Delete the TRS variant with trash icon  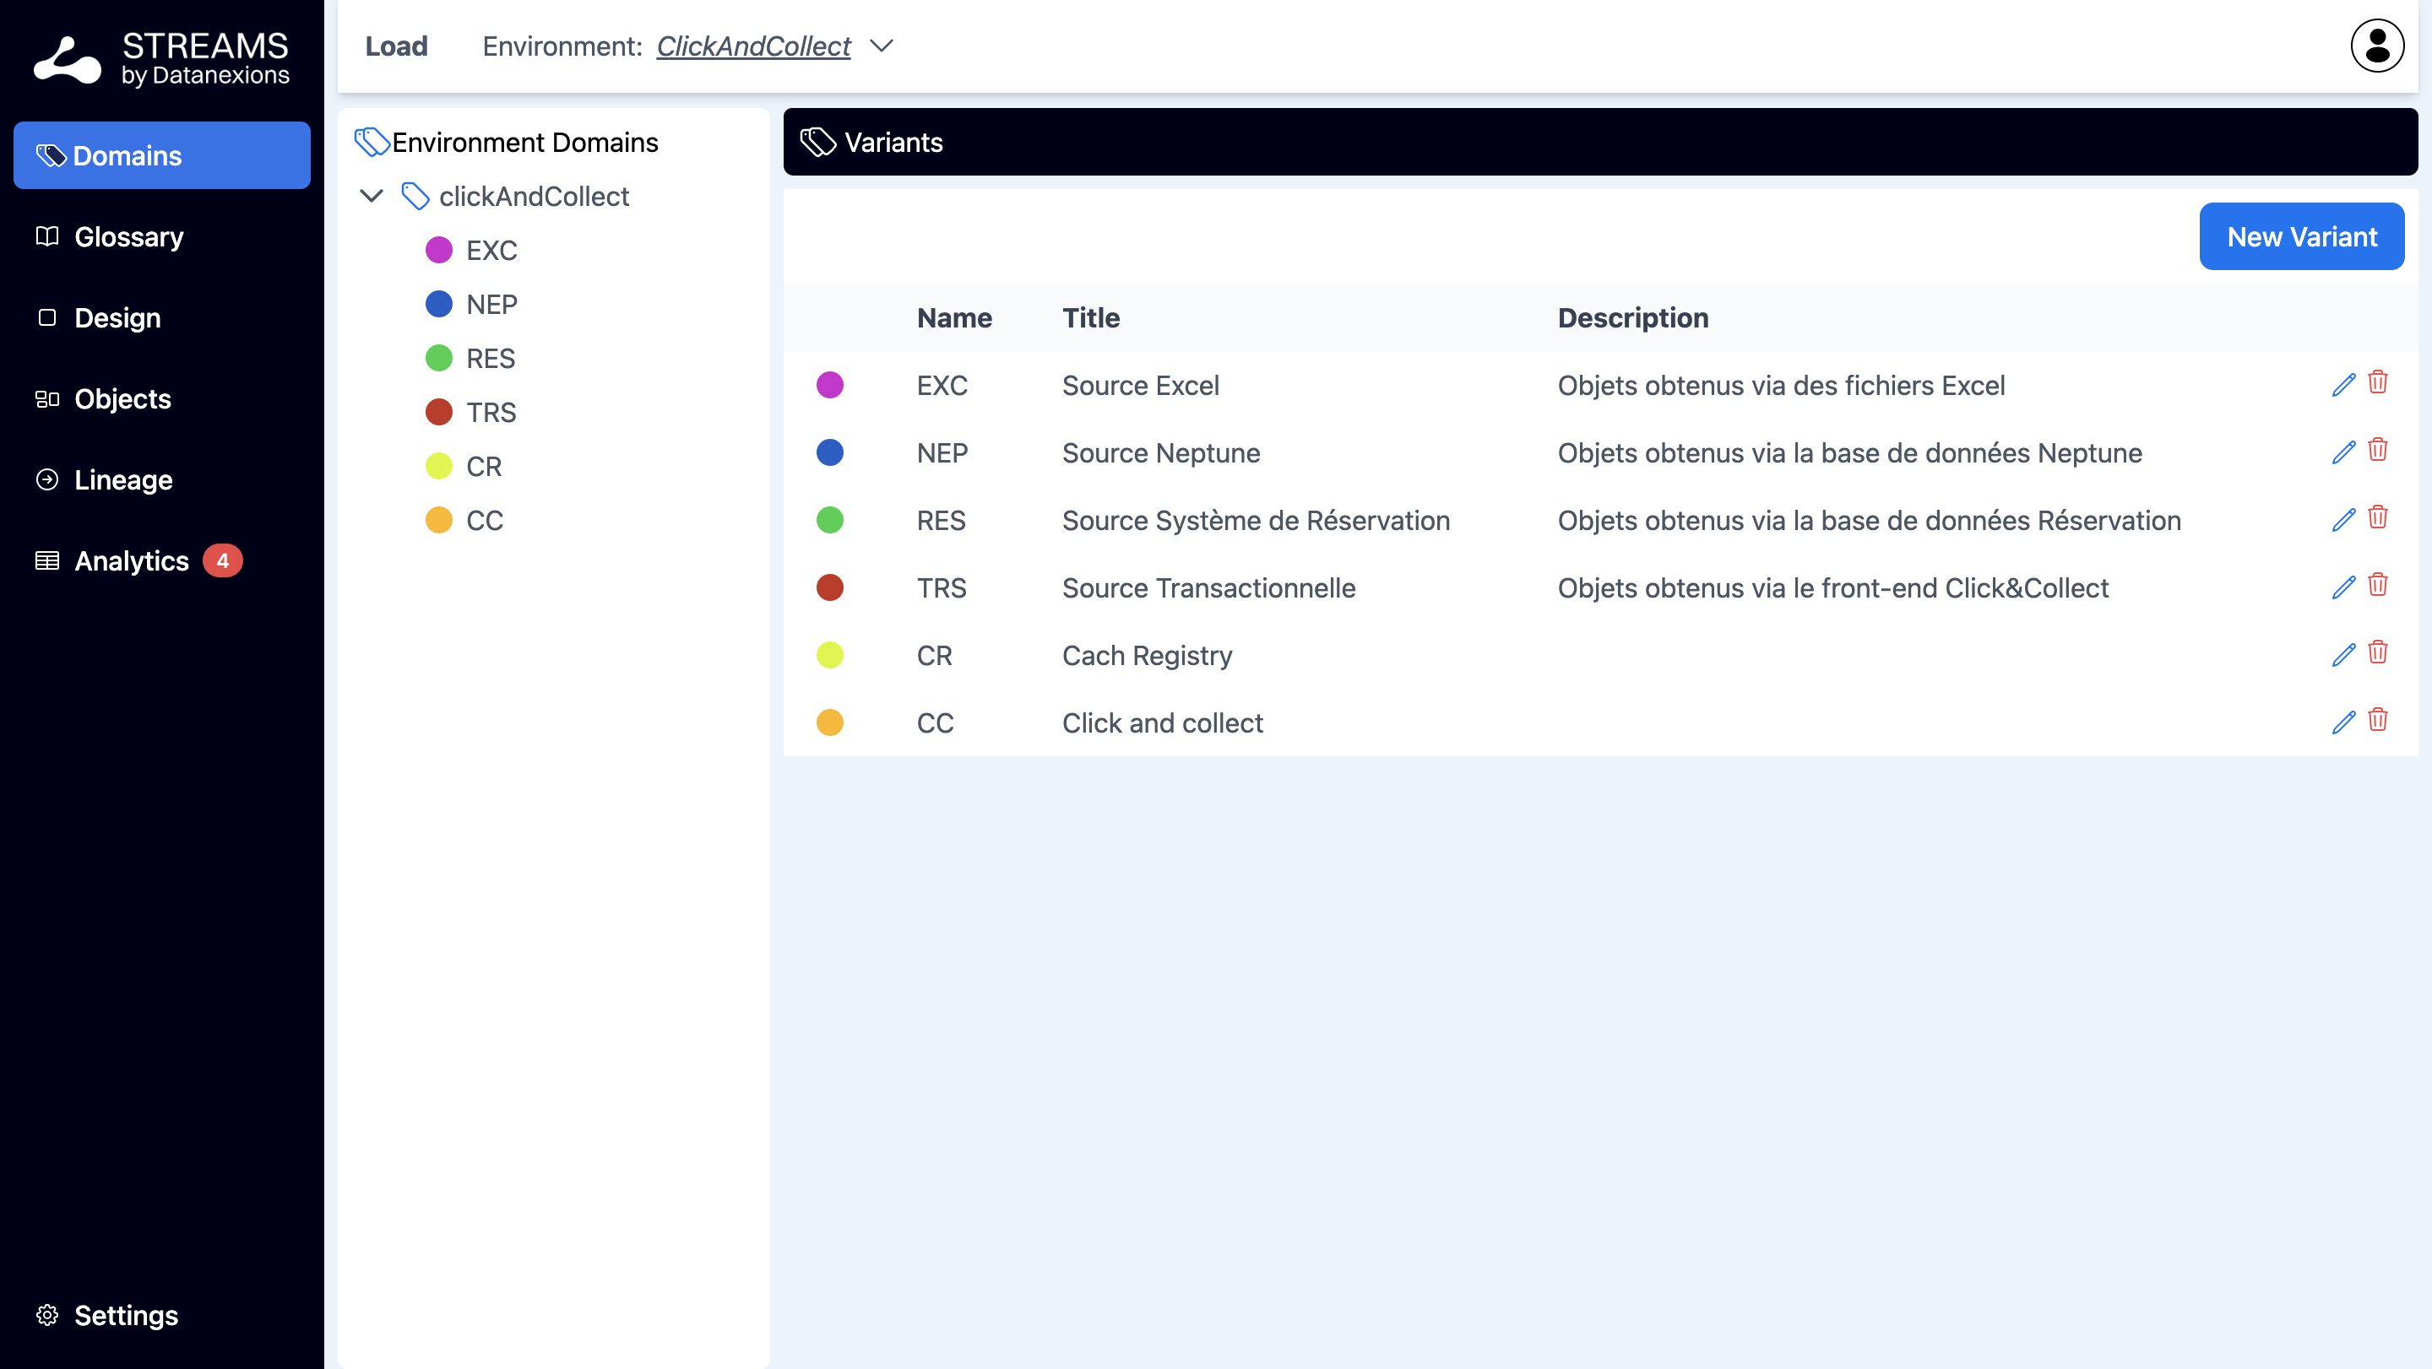(2377, 585)
